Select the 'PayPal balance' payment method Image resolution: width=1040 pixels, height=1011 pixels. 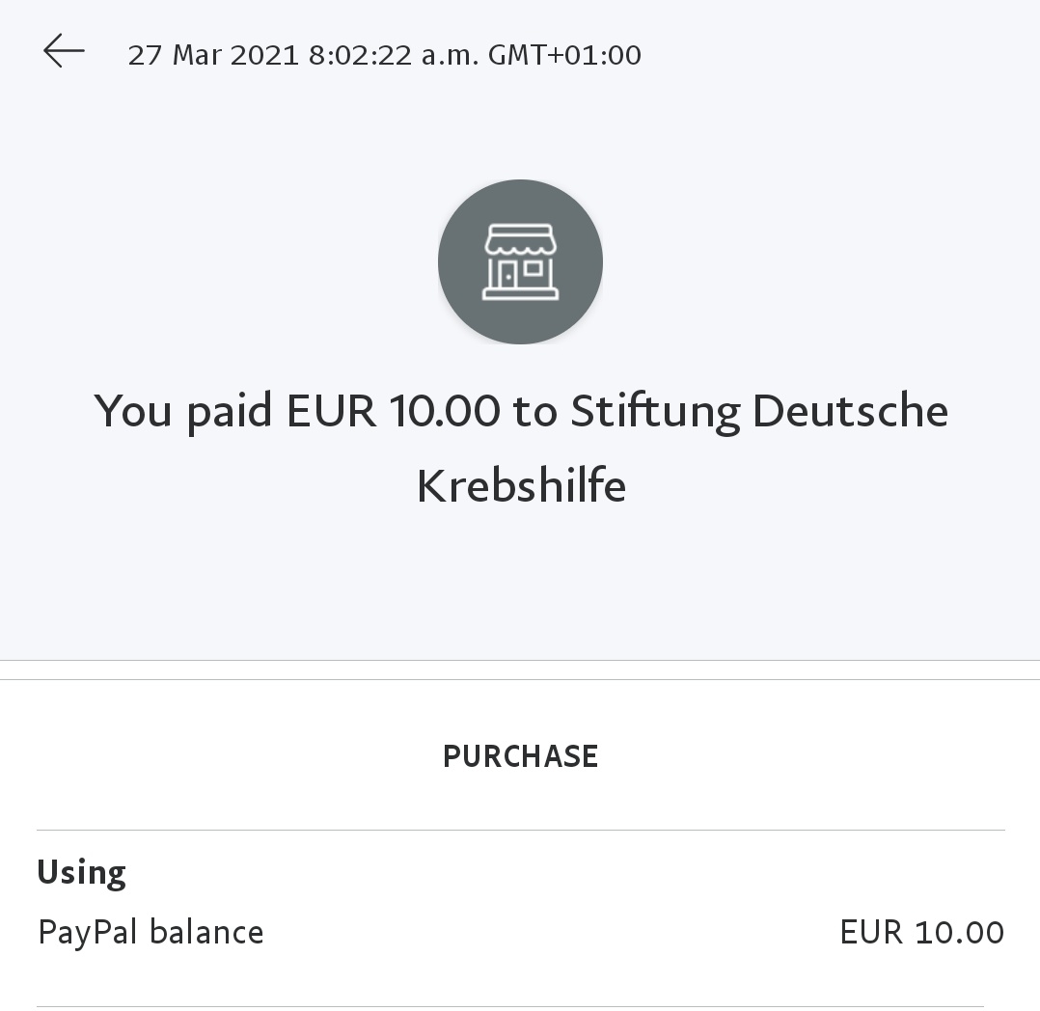[x=151, y=933]
